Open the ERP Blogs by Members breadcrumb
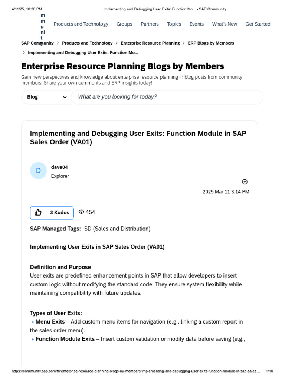Image resolution: width=285 pixels, height=380 pixels. coord(211,43)
